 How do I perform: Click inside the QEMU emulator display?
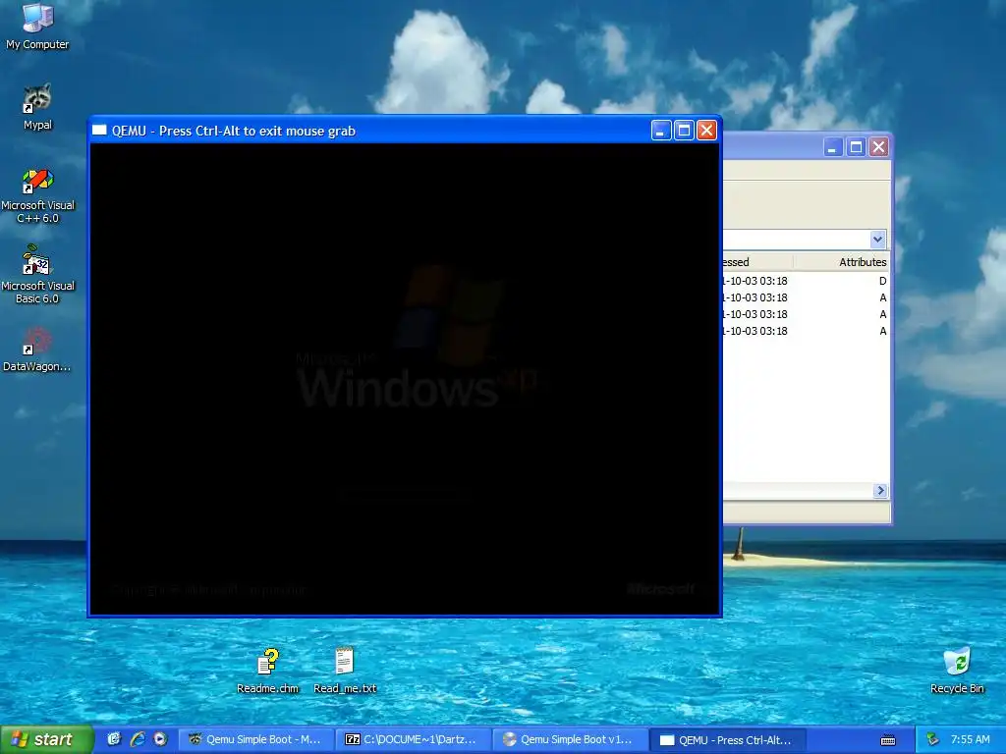pyautogui.click(x=405, y=379)
